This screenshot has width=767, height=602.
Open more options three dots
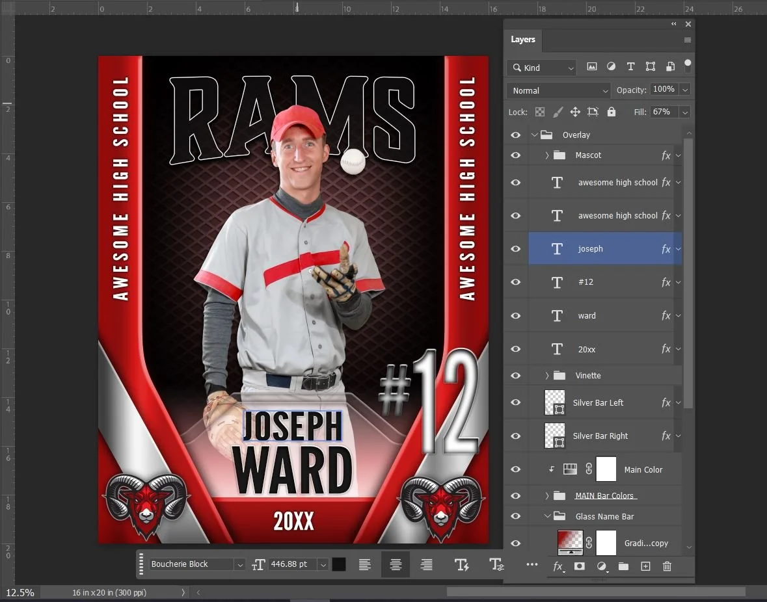(532, 564)
